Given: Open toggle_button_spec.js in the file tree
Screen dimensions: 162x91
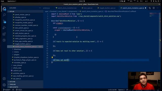Looking at the screenshot, I should click(23, 44).
